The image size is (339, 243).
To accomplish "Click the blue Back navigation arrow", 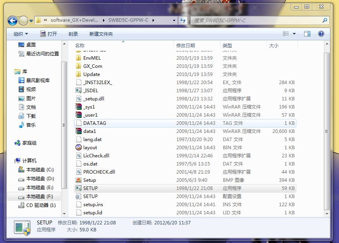I will tap(12, 21).
